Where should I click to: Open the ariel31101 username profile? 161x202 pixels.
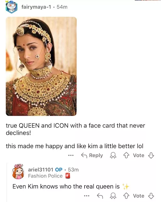coord(41,170)
